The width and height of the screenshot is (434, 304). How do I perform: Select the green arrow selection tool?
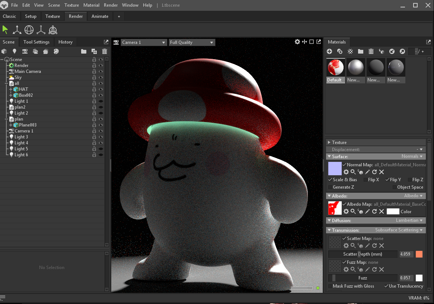(5, 30)
